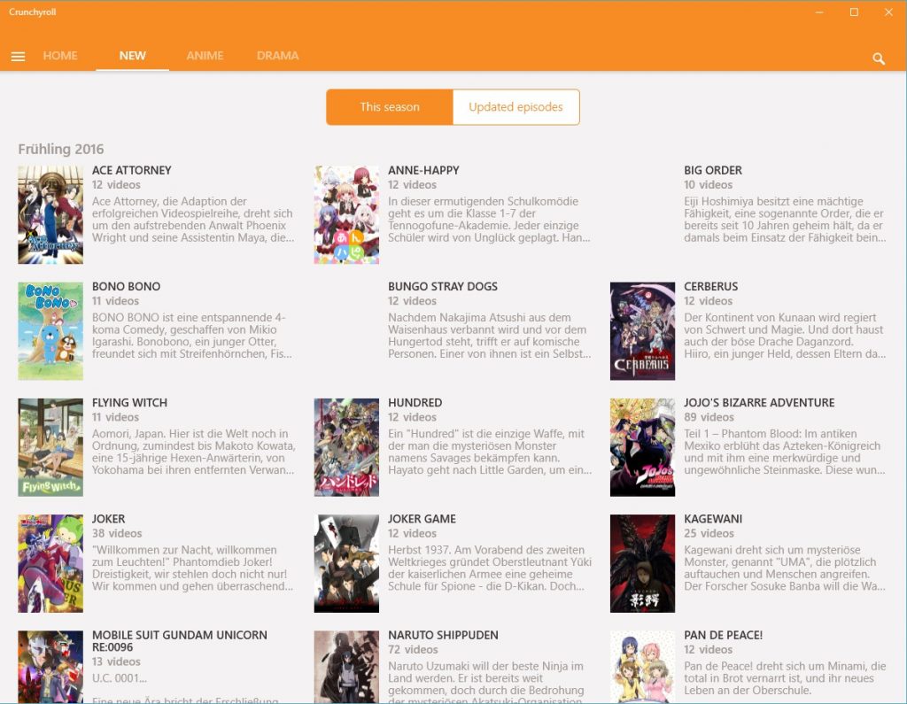Select the This season toggle
The width and height of the screenshot is (907, 704).
[x=390, y=107]
